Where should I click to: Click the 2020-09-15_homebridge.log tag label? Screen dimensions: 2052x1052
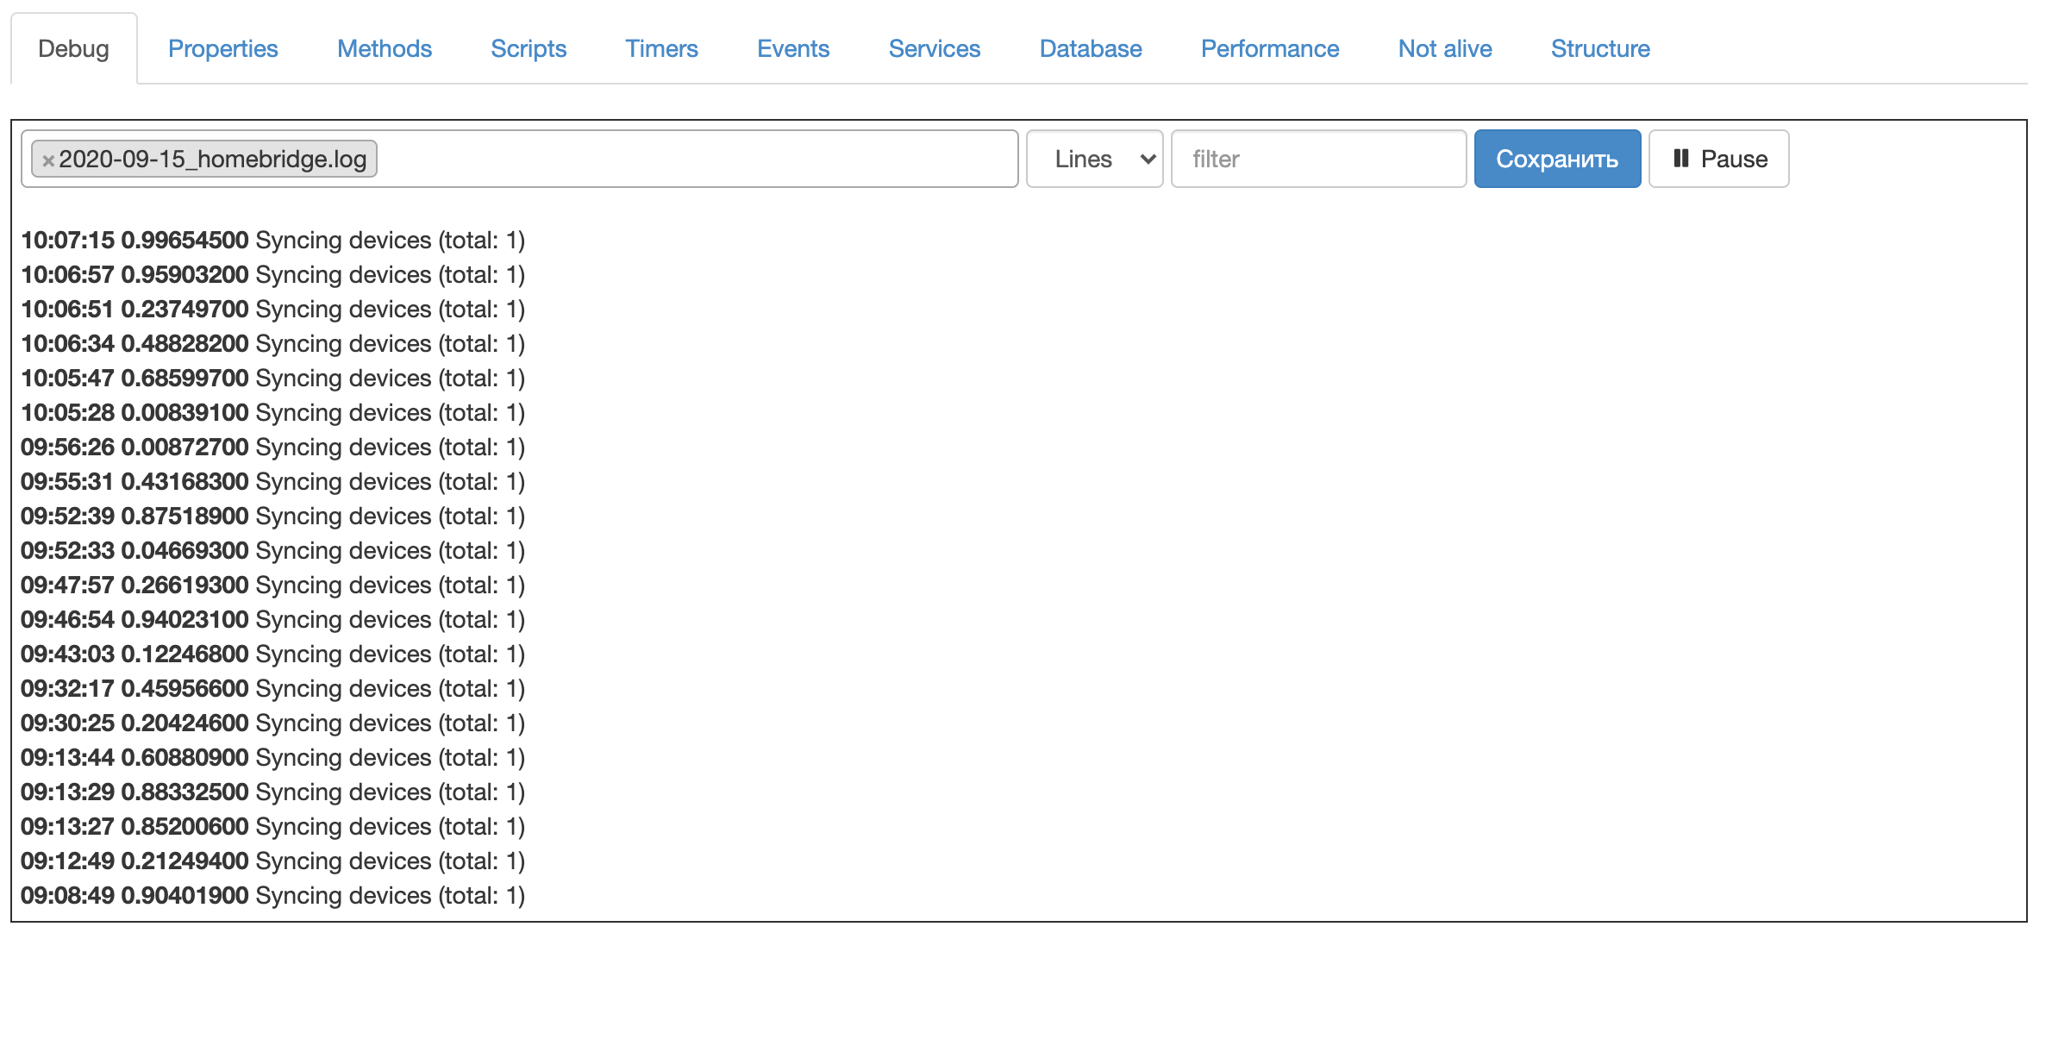click(x=212, y=159)
